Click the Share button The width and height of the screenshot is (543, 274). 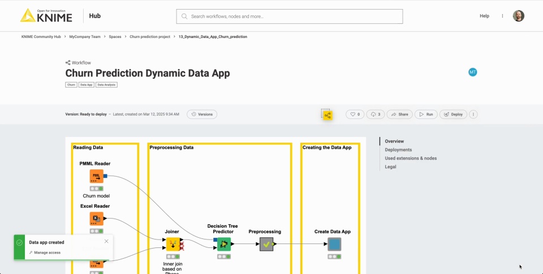400,114
